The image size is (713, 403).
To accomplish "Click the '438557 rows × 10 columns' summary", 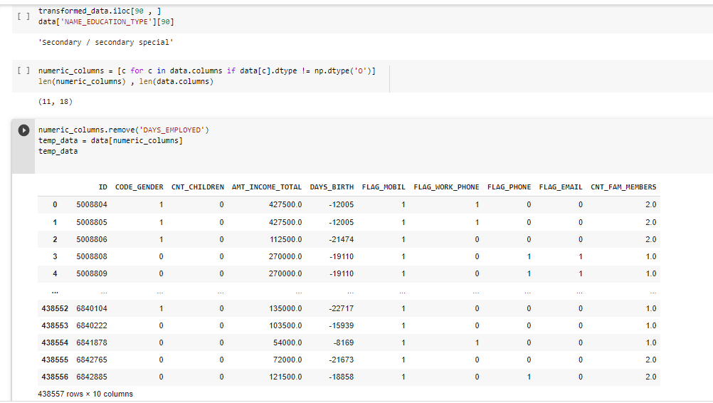I will (x=85, y=394).
